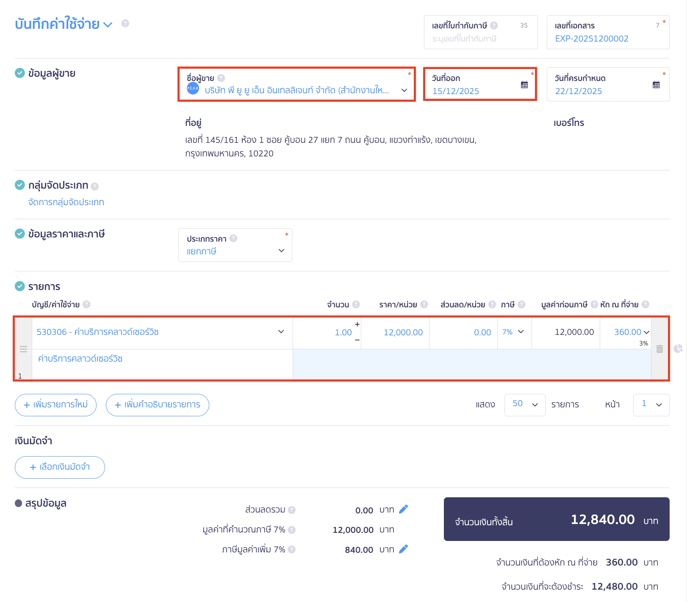Edit the 840.00 VAT amount with the pencil icon
The height and width of the screenshot is (602, 687).
[x=404, y=549]
